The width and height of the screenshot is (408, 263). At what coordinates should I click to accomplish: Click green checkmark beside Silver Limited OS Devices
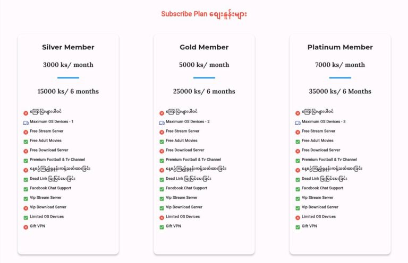click(25, 217)
